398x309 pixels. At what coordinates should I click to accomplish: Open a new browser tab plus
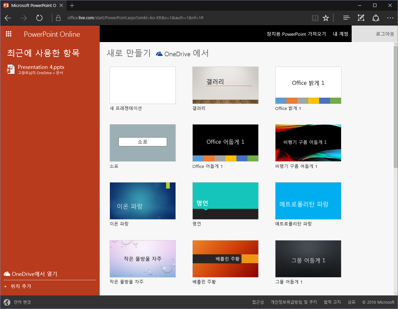coord(72,6)
